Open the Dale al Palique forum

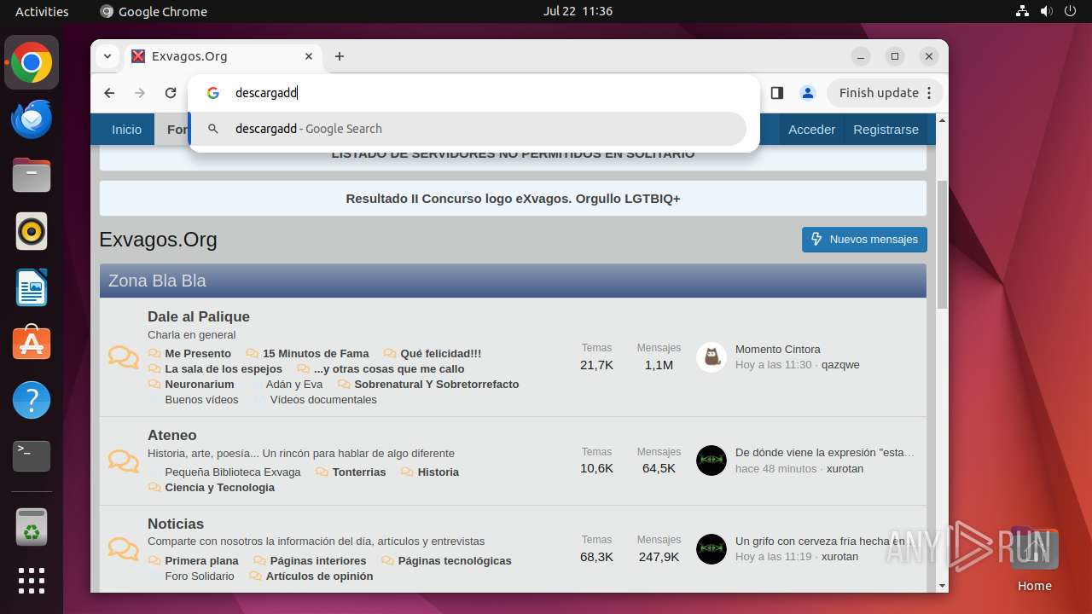(x=199, y=316)
